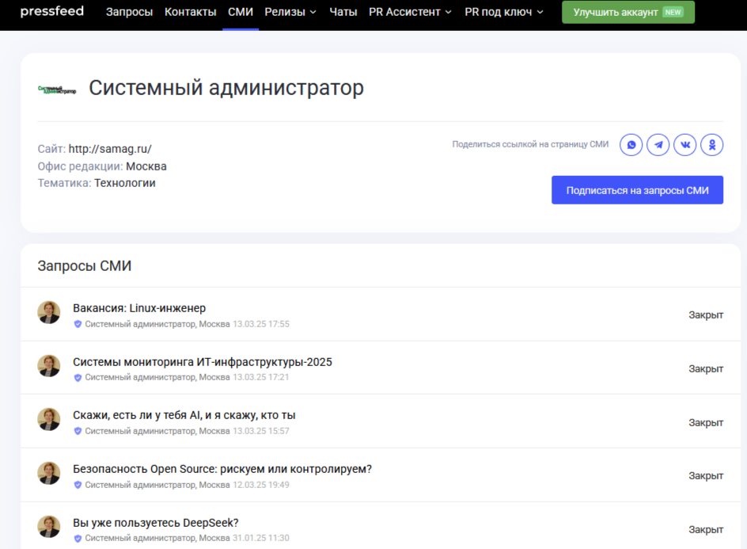The image size is (747, 549).
Task: Click Закрыт status of DeepSeek request
Action: pyautogui.click(x=706, y=529)
